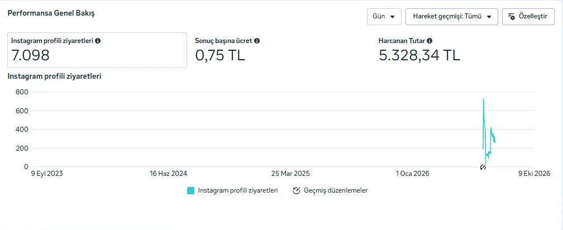
Task: Click the Özelleştir button
Action: [x=528, y=17]
